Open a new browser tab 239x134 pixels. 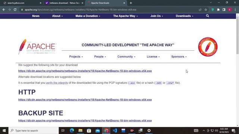click(131, 3)
